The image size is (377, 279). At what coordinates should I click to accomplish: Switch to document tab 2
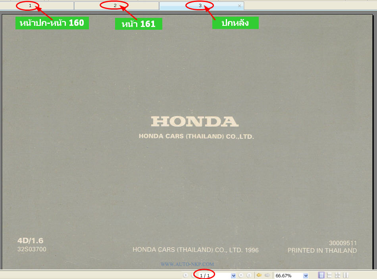tap(117, 6)
